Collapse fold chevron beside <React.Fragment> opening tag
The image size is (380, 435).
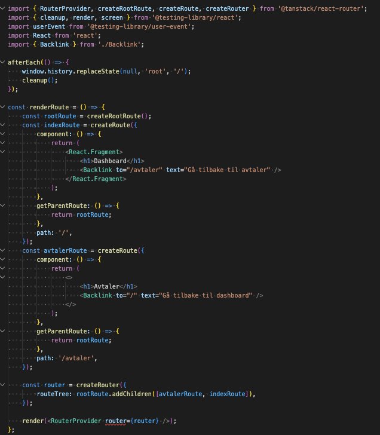click(x=2, y=152)
